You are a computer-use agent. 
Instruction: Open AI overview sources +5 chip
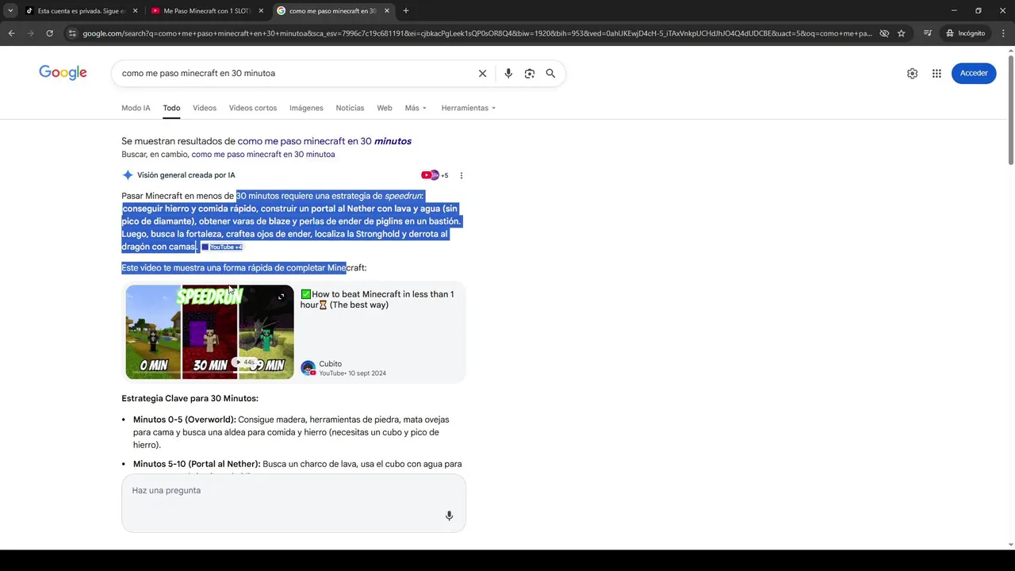(435, 175)
